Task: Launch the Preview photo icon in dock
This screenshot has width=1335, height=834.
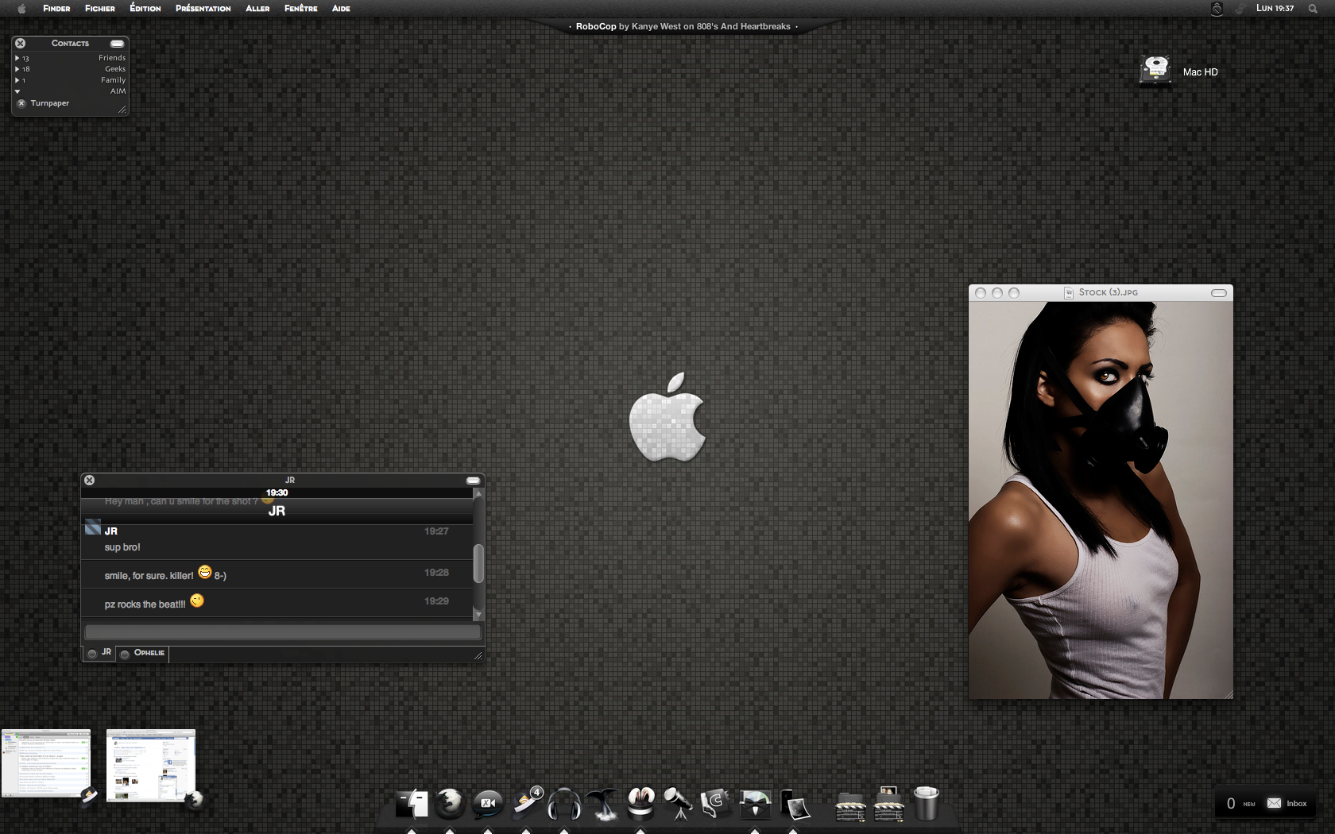Action: (795, 804)
